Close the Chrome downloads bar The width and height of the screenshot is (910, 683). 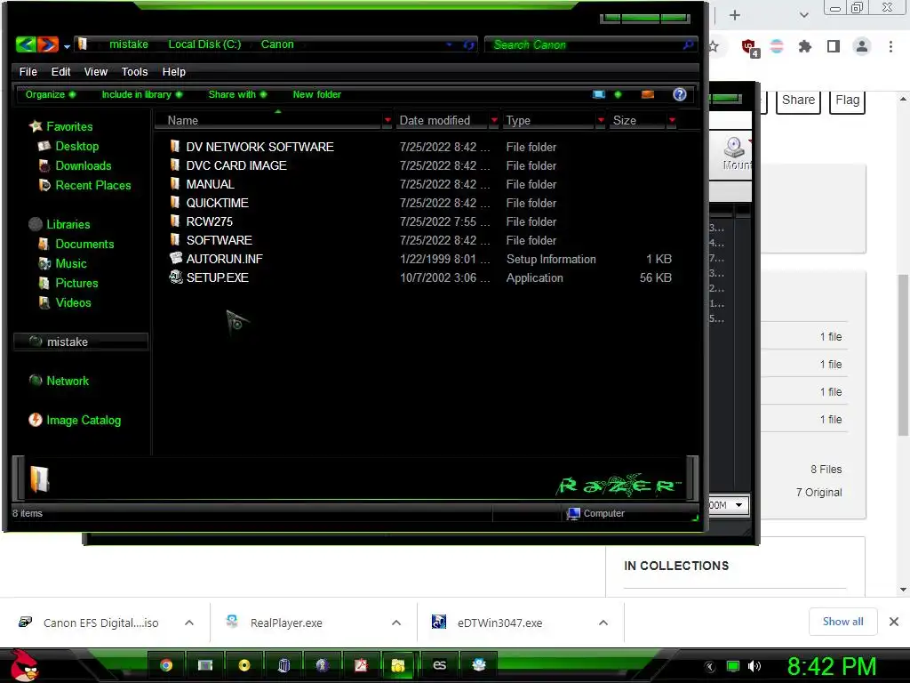[x=894, y=622]
